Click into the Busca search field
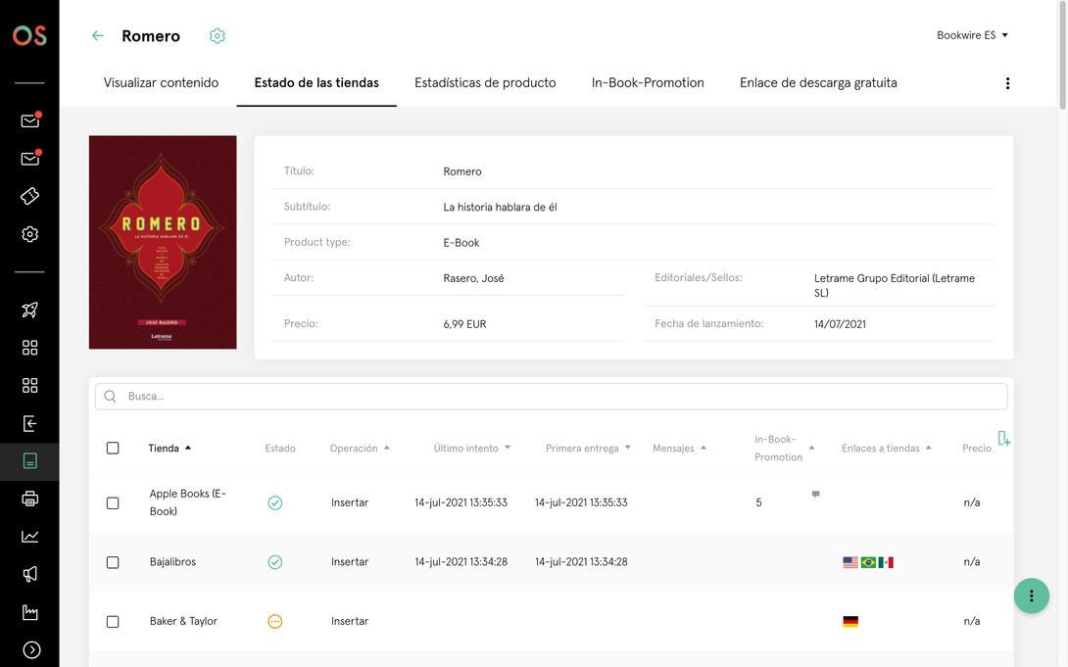This screenshot has height=667, width=1068. 551,396
